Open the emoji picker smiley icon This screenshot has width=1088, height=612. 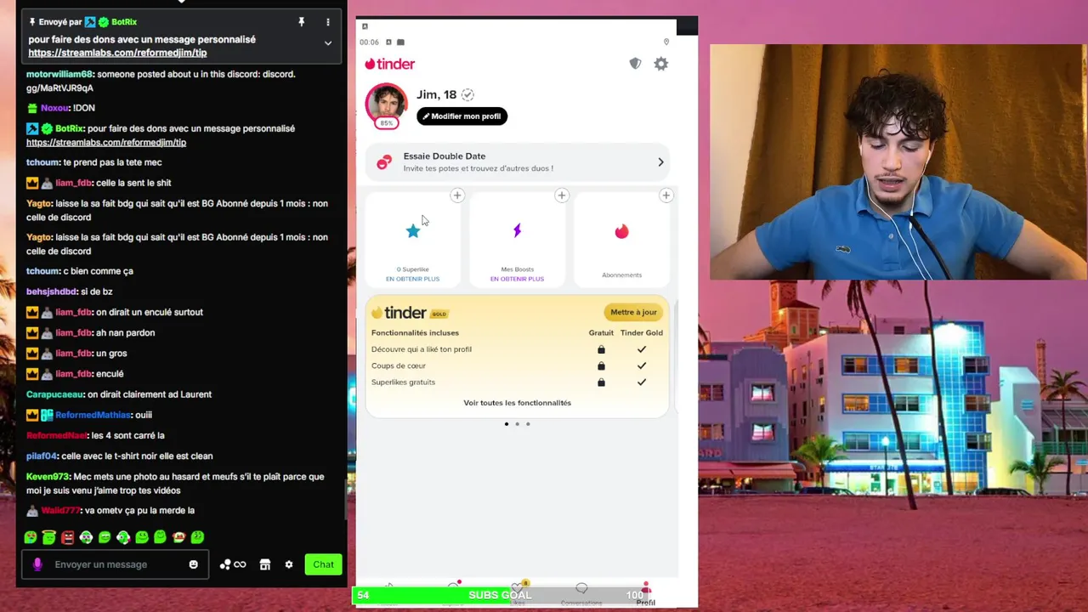[x=194, y=564]
